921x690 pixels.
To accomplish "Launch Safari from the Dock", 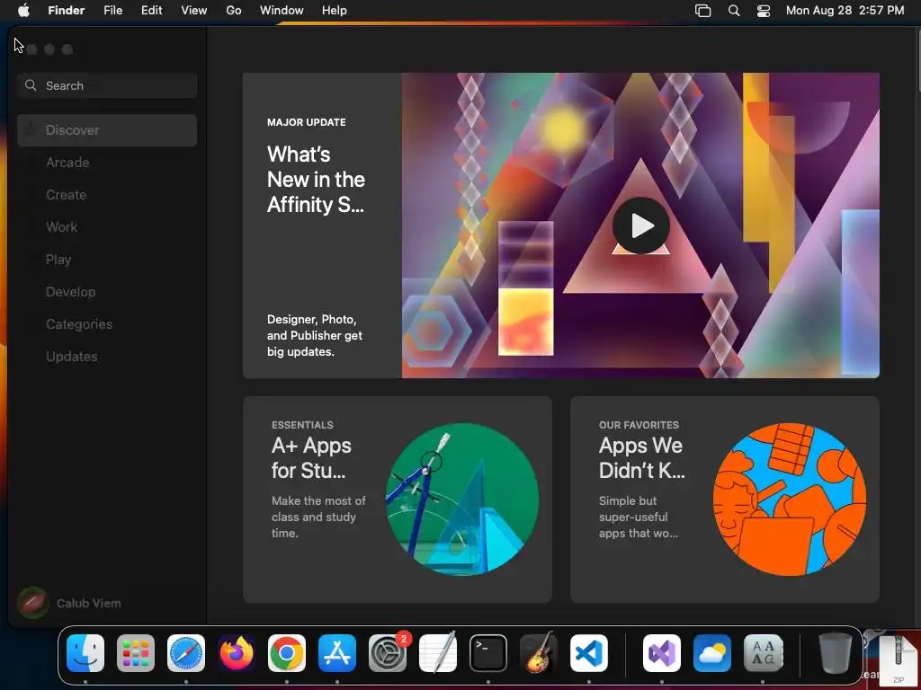I will point(186,653).
